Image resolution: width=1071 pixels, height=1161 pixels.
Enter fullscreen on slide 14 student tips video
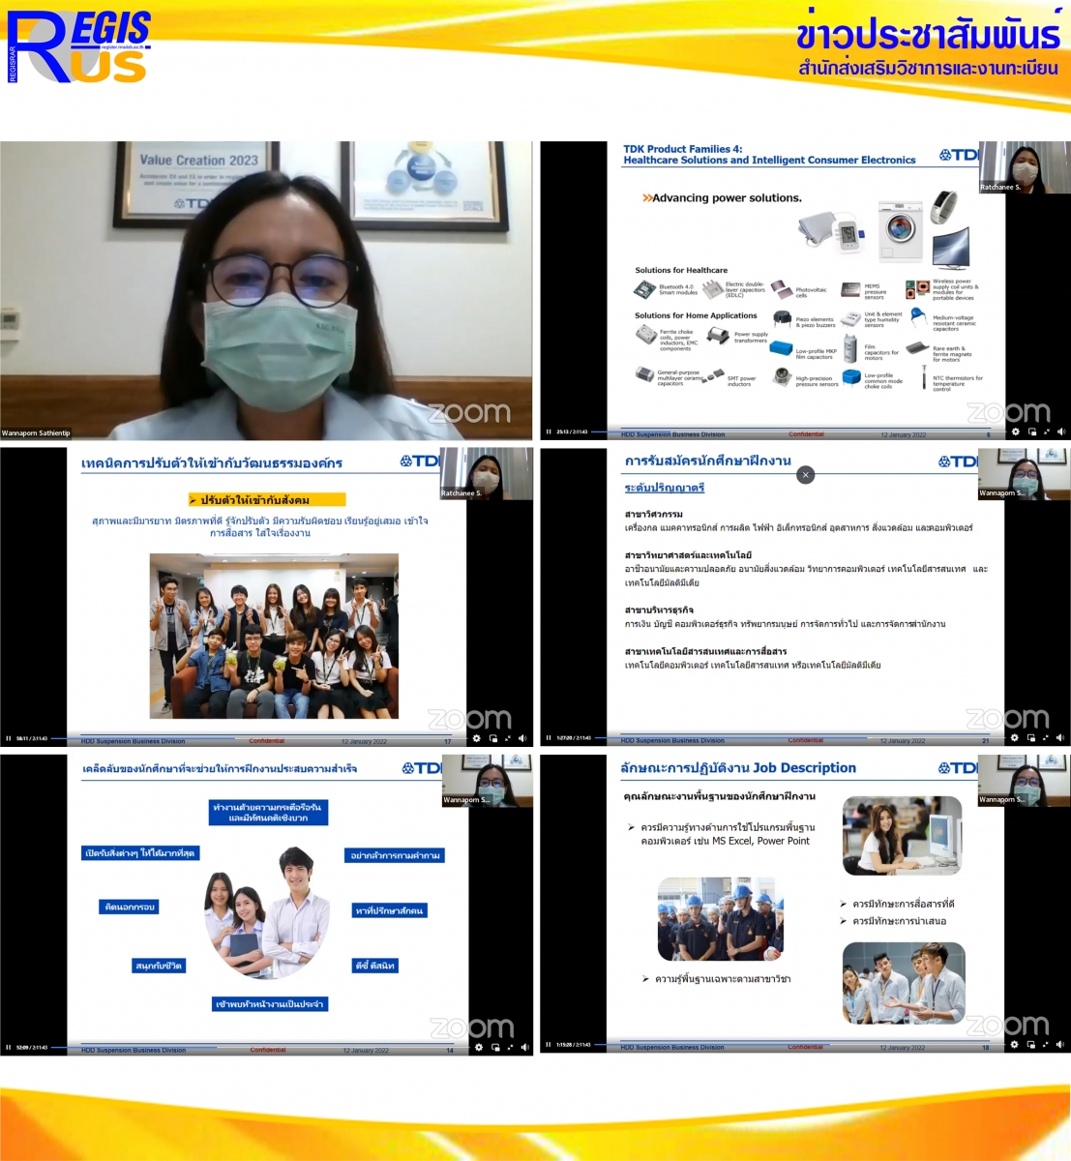point(510,1048)
